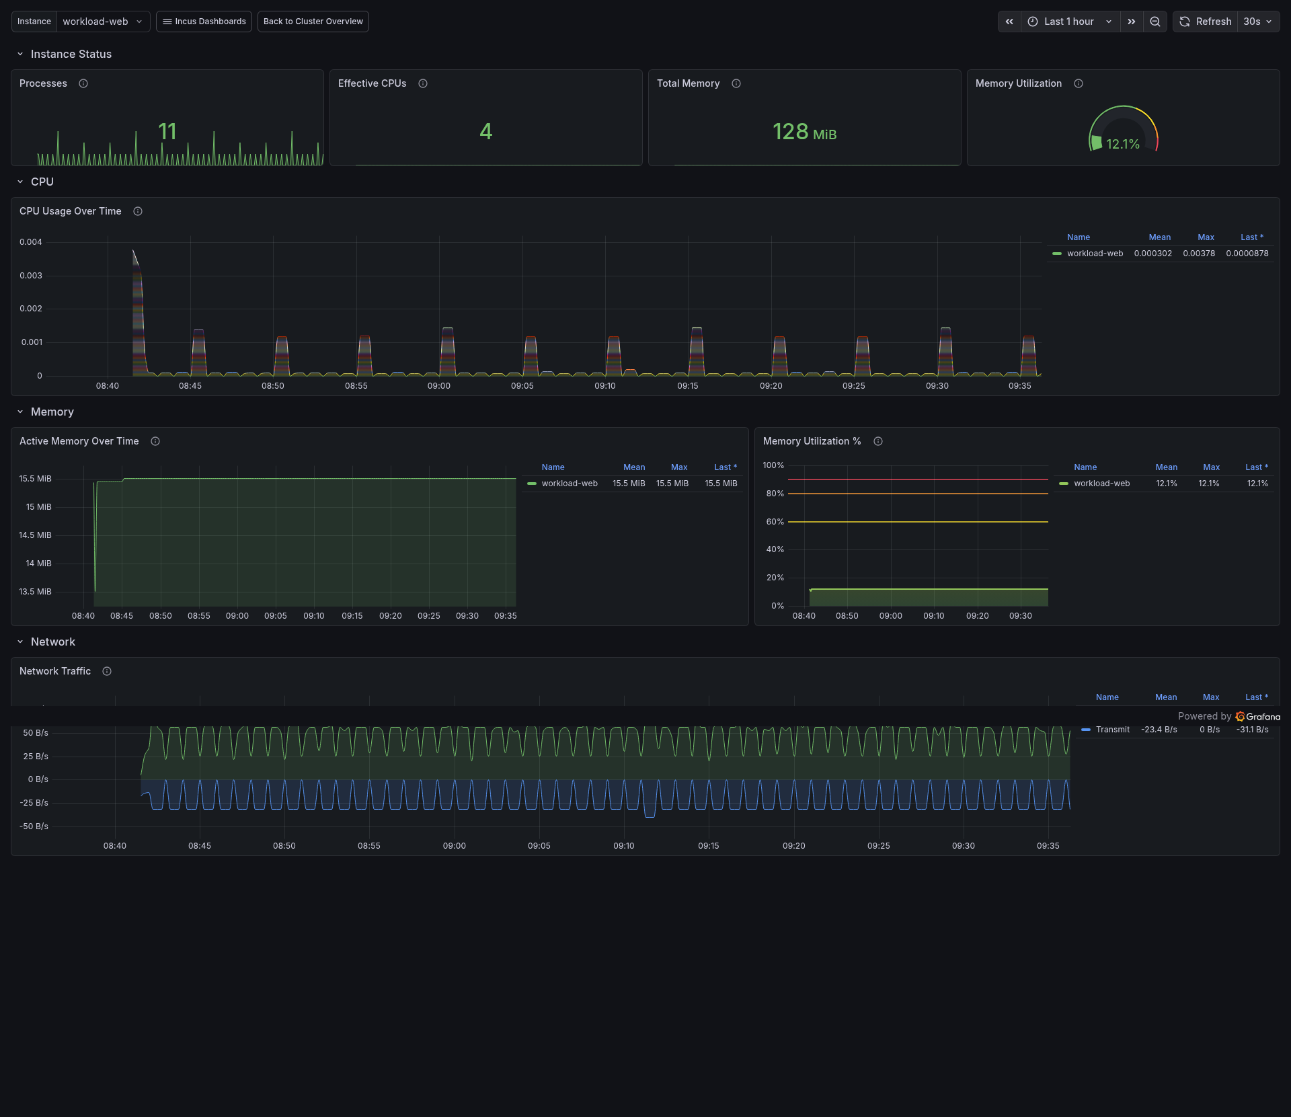This screenshot has height=1117, width=1291.
Task: Refresh the dashboard
Action: 1205,22
